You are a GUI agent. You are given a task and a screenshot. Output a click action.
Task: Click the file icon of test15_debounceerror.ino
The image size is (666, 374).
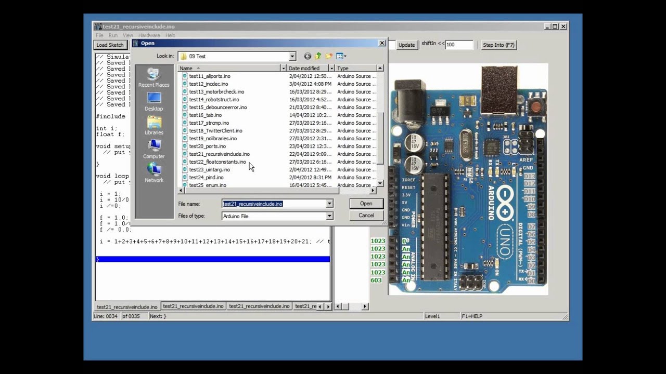(x=185, y=107)
